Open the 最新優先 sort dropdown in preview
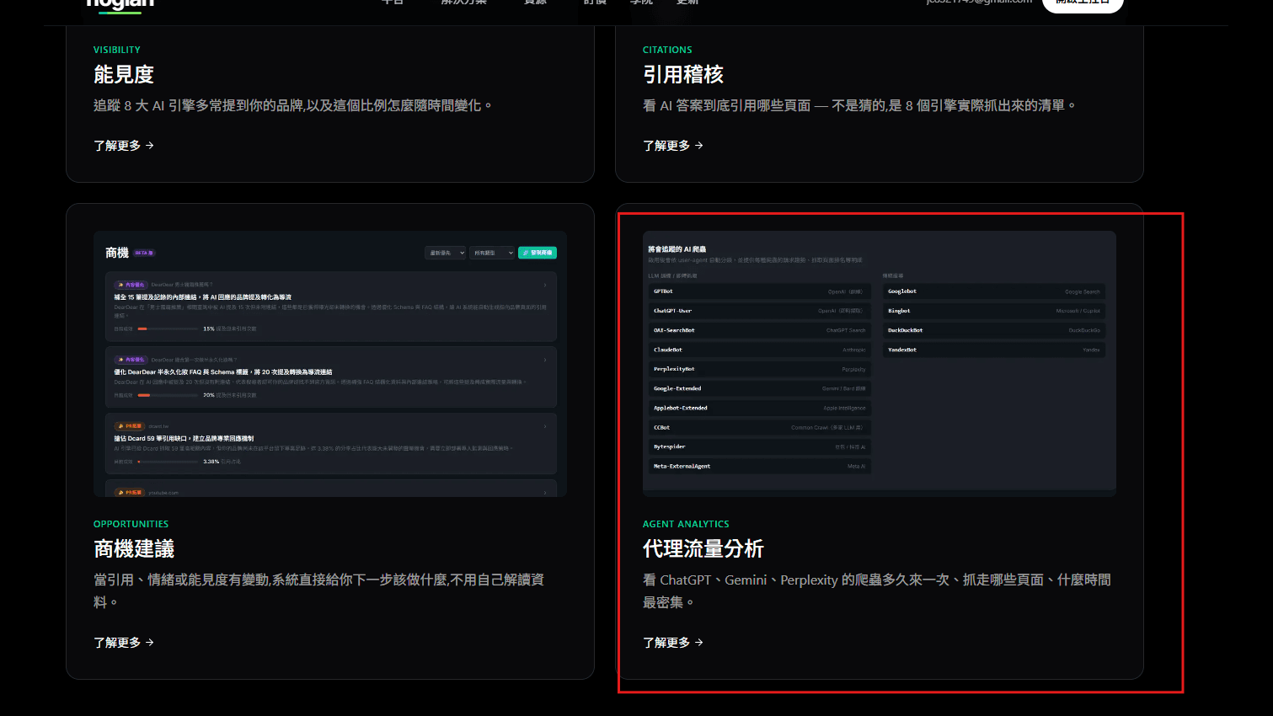The image size is (1273, 716). click(446, 253)
